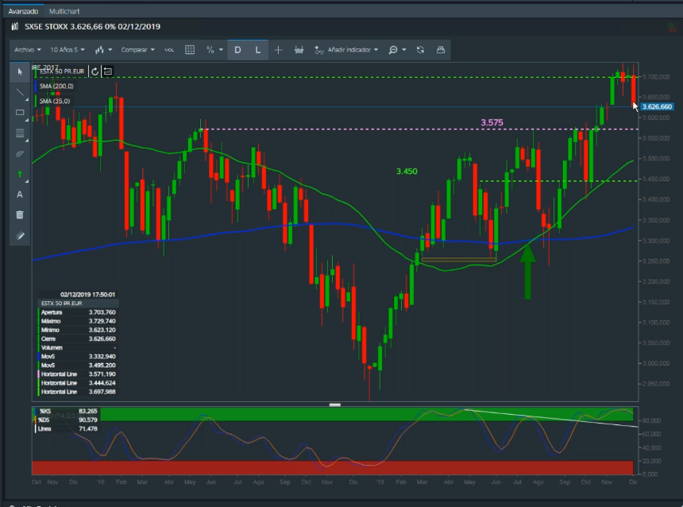
Task: Click the %DS stochastic value label
Action: [x=68, y=420]
